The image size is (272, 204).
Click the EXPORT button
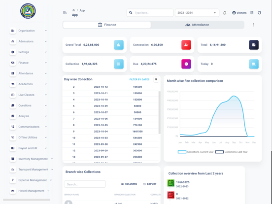click(149, 184)
